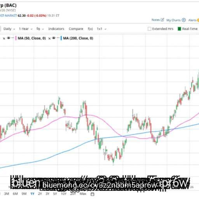Click the MA (50, Close, 0) label
The width and height of the screenshot is (199, 199).
(x=32, y=38)
